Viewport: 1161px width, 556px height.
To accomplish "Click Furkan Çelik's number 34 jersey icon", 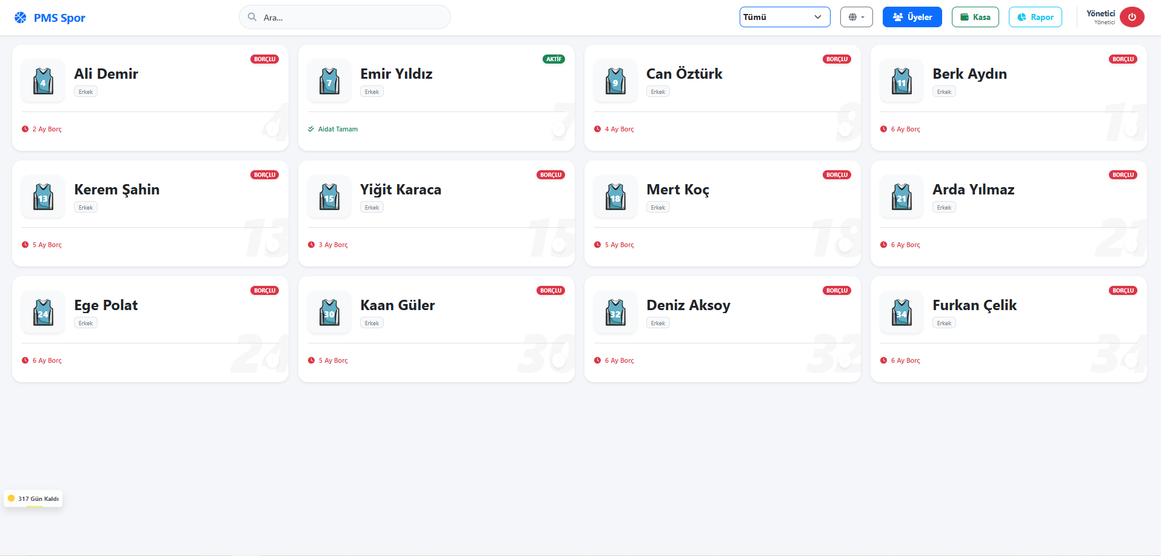I will click(x=902, y=312).
